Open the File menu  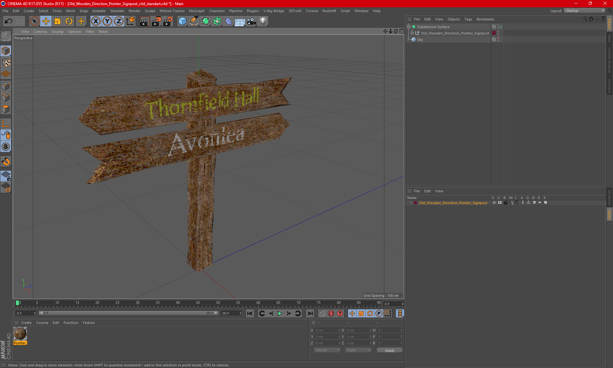pos(5,11)
